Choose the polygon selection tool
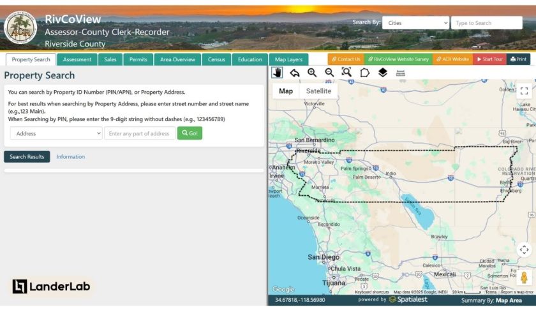The width and height of the screenshot is (536, 312). point(365,73)
